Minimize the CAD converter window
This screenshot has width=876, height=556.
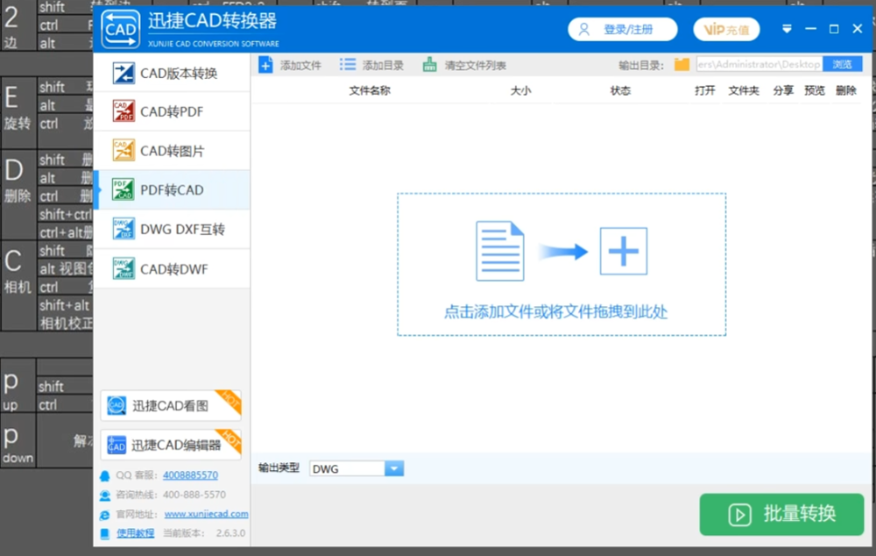coord(810,29)
